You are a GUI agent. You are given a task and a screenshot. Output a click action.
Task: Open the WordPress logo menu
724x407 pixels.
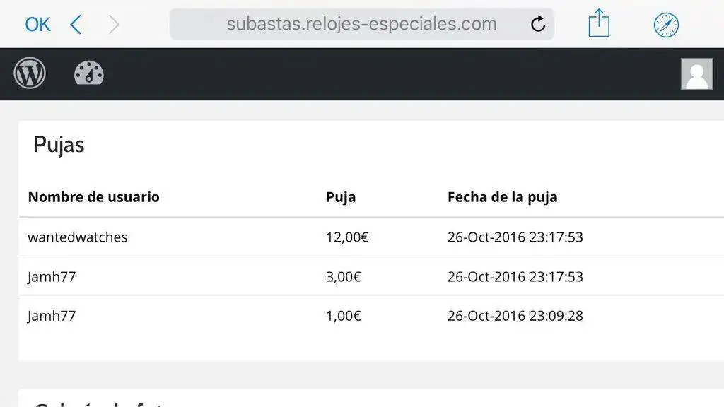pos(30,73)
